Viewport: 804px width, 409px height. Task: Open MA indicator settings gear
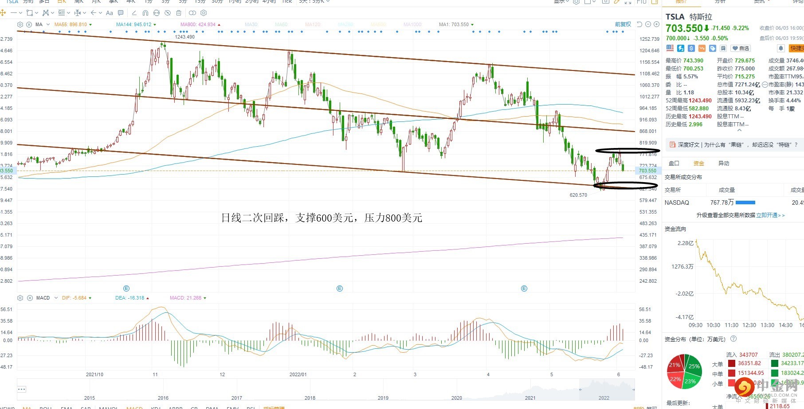pyautogui.click(x=20, y=24)
